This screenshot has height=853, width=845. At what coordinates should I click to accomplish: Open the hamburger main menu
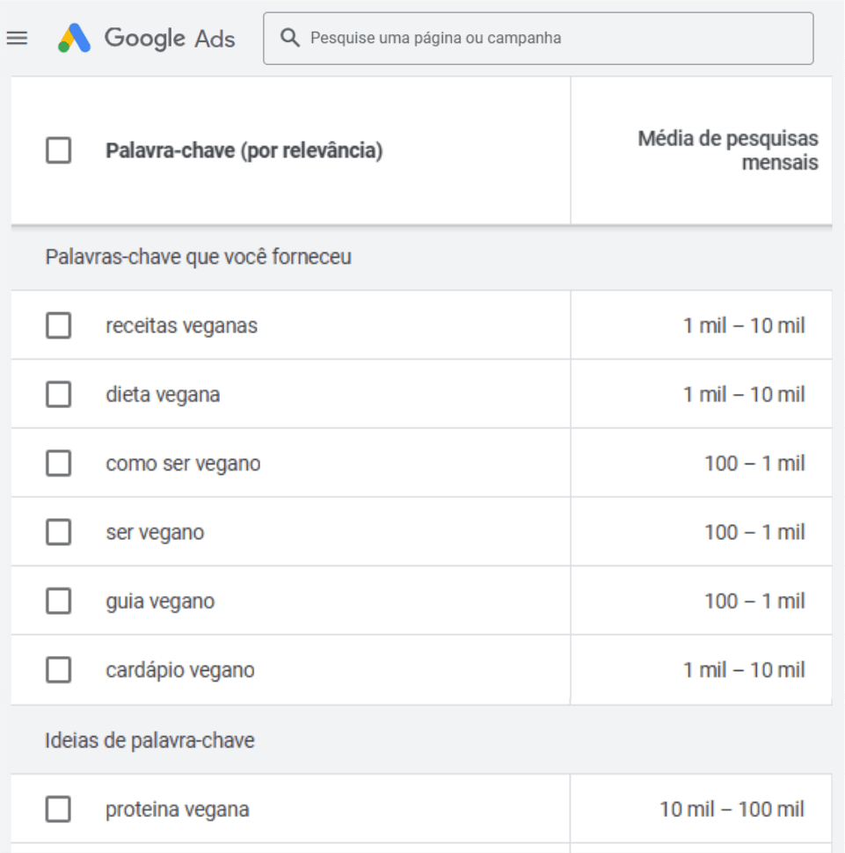[x=18, y=38]
